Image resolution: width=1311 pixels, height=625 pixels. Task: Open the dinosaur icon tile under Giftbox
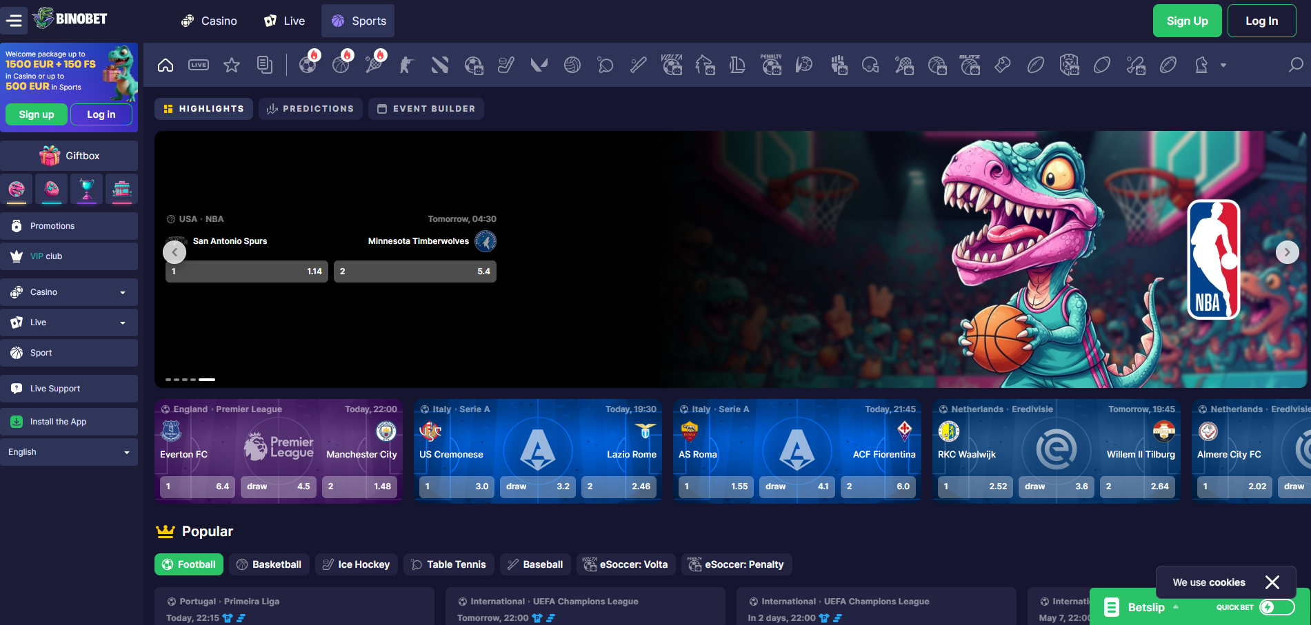[x=17, y=189]
